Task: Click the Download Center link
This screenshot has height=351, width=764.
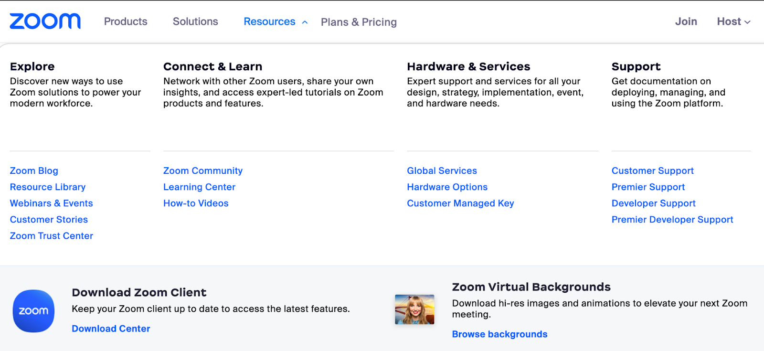Action: point(111,329)
